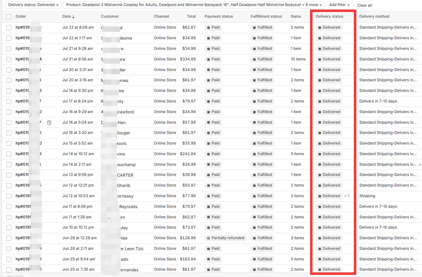
Task: Expand the Product filter chip to edit products
Action: (191, 5)
